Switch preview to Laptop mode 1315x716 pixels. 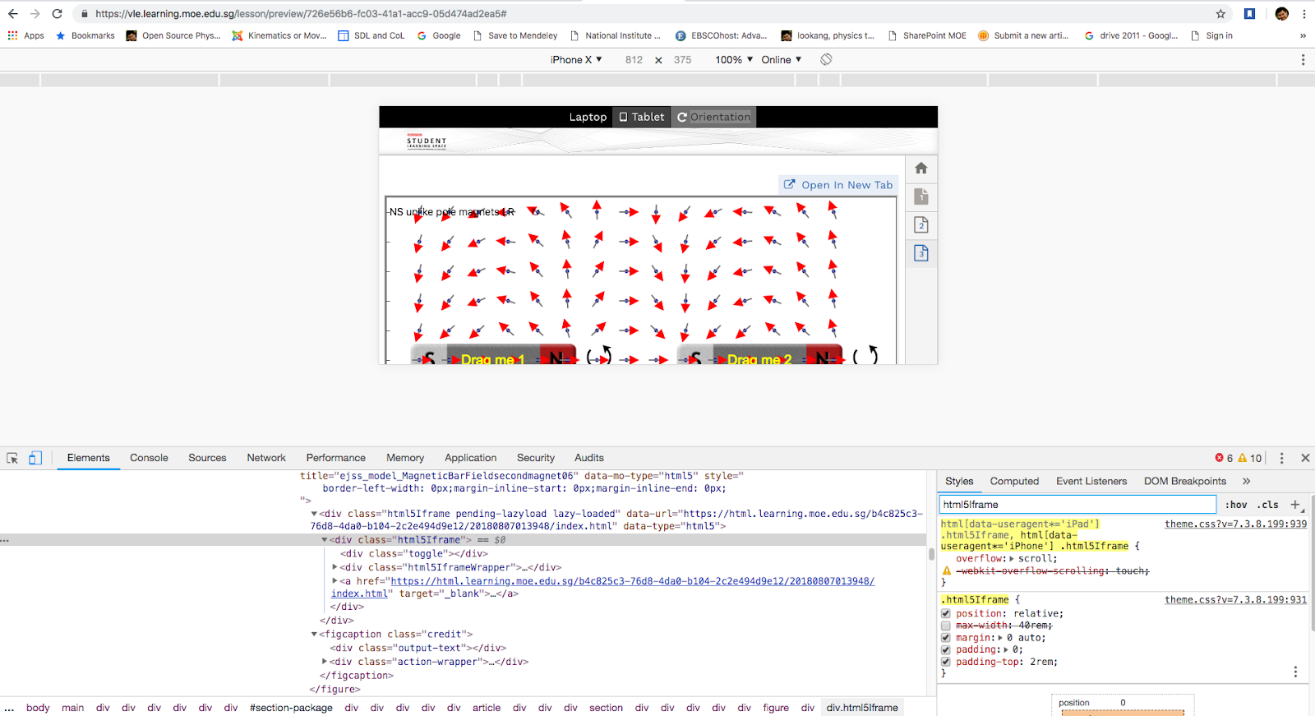(588, 117)
